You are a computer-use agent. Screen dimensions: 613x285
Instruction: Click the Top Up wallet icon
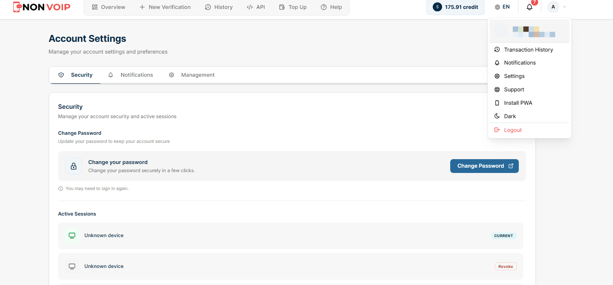click(x=282, y=7)
